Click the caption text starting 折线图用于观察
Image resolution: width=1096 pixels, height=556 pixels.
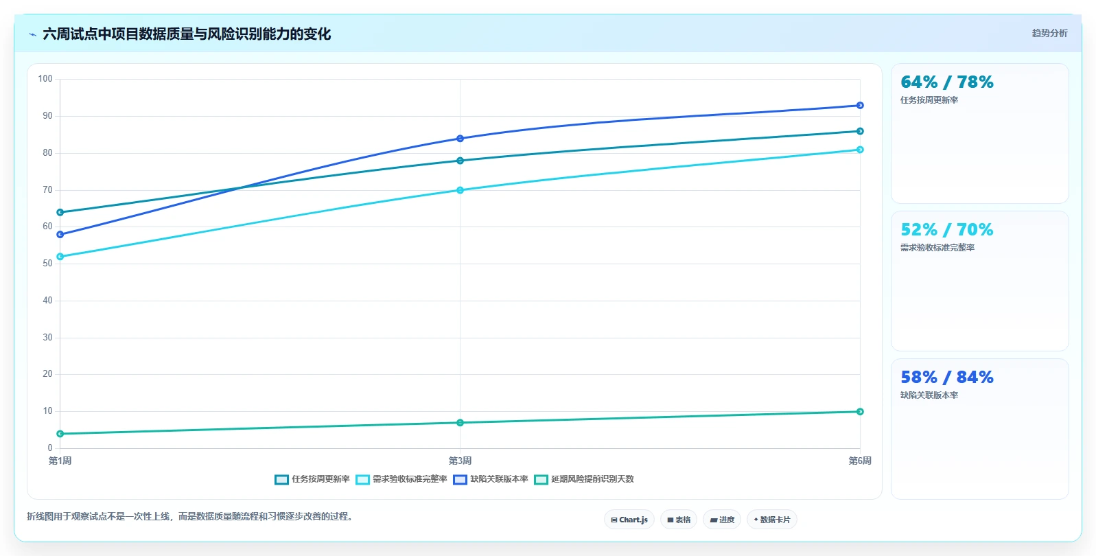pyautogui.click(x=191, y=516)
